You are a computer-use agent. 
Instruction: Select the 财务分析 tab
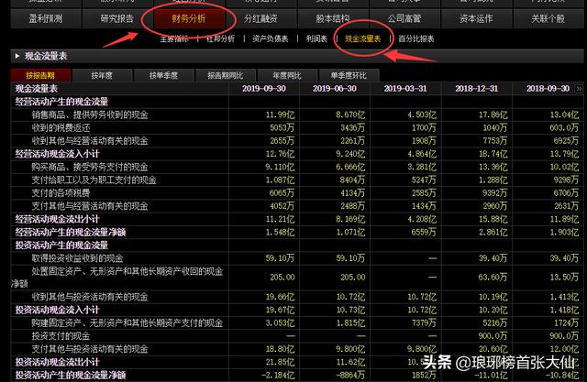[x=189, y=18]
